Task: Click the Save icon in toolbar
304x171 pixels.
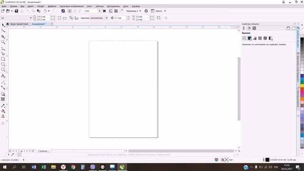Action: point(17,11)
